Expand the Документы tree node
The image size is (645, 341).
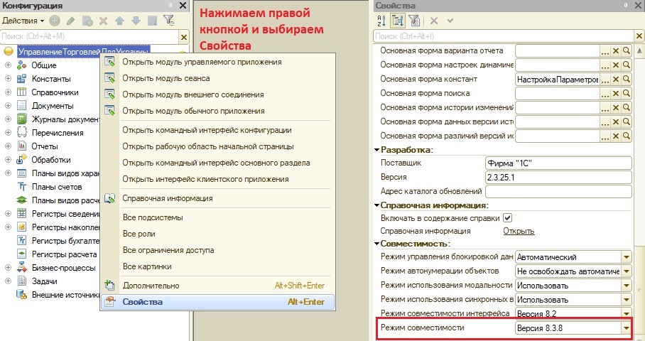(8, 106)
